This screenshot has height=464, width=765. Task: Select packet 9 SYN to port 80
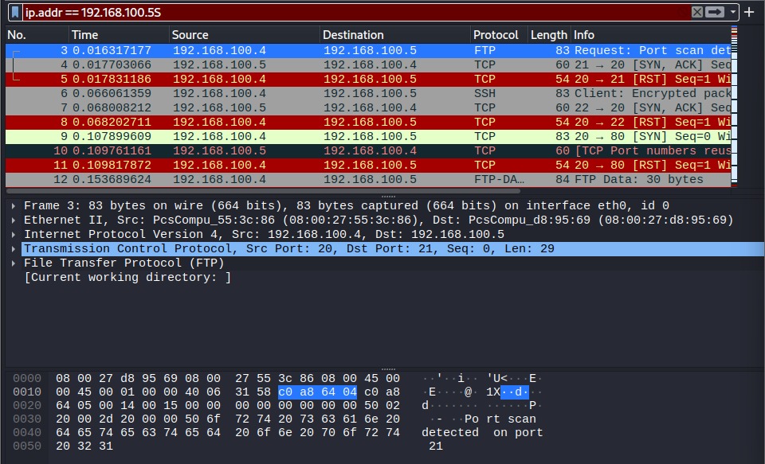(368, 136)
